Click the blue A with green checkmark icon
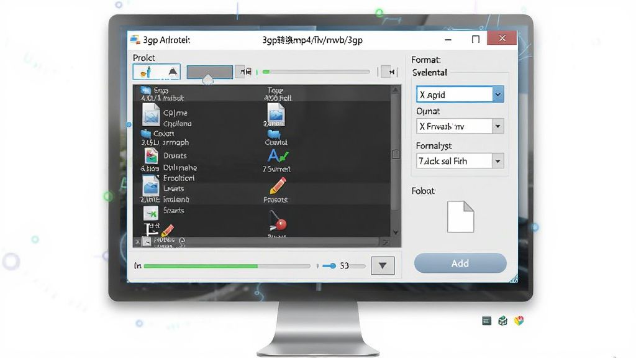The image size is (636, 358). coord(278,156)
